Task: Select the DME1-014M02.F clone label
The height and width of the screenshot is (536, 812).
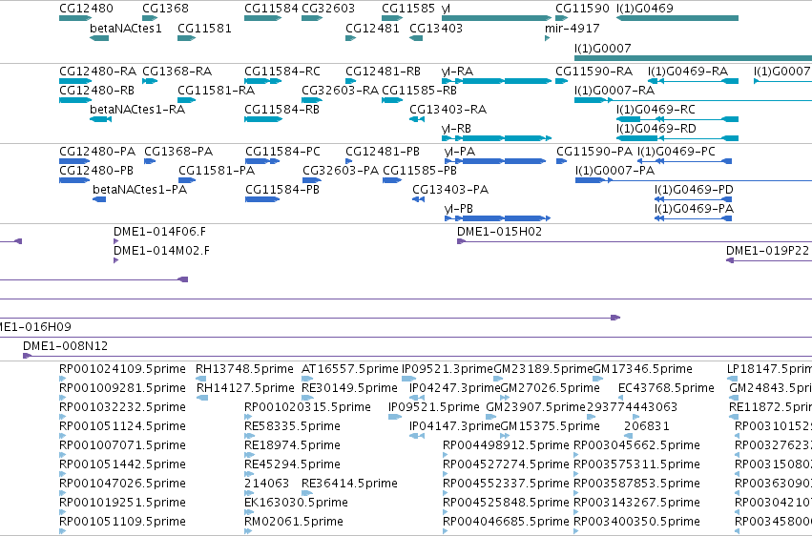Action: click(x=161, y=251)
